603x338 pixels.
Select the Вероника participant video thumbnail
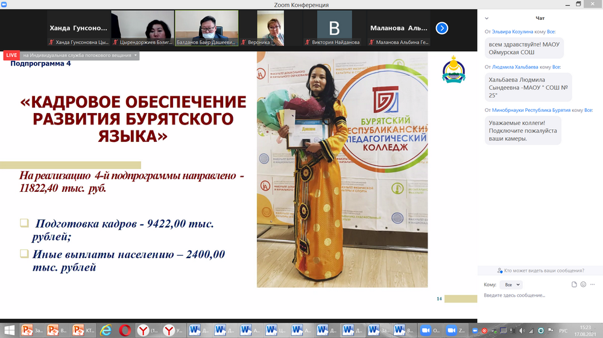point(271,28)
